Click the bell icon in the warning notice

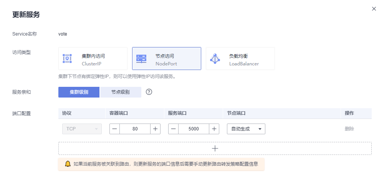68,164
